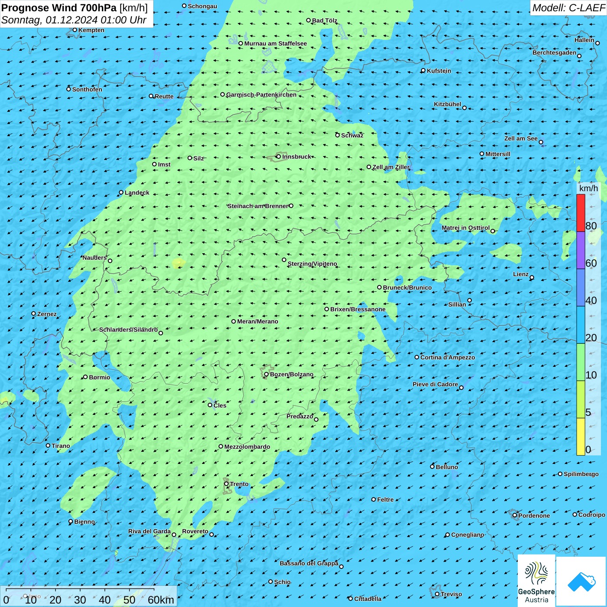Select the red legend color above 80
Screen dimensions: 607x607
click(x=581, y=213)
